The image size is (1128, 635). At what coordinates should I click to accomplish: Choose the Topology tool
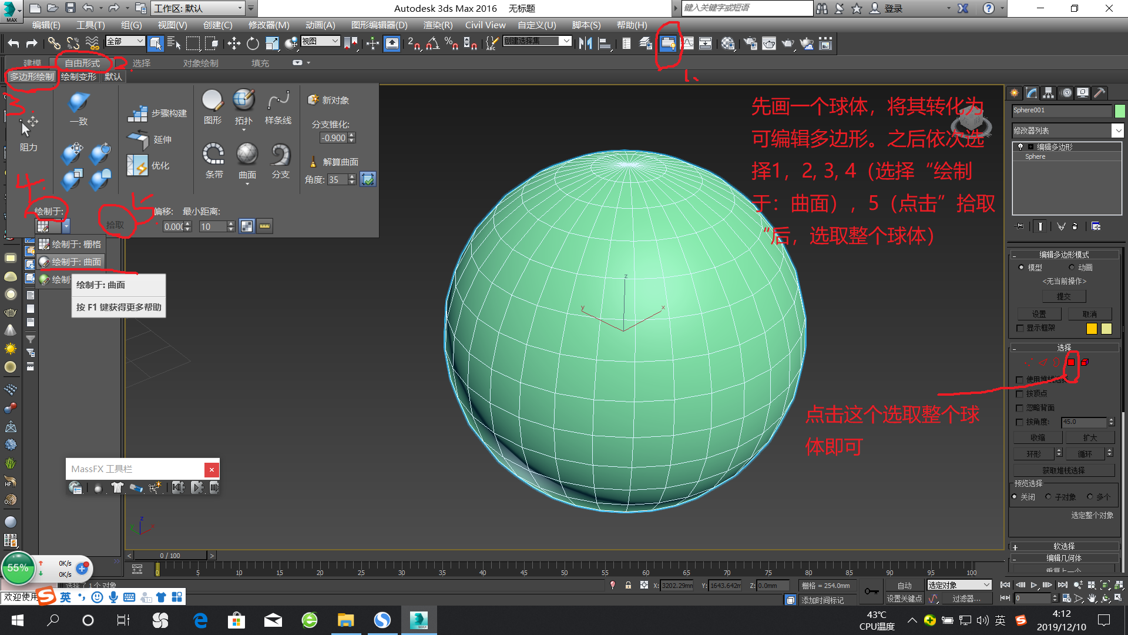(x=244, y=107)
